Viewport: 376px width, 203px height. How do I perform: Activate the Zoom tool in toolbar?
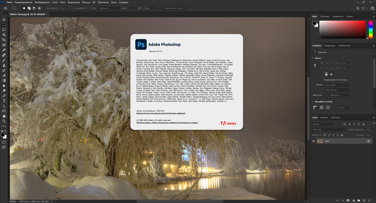(4, 121)
